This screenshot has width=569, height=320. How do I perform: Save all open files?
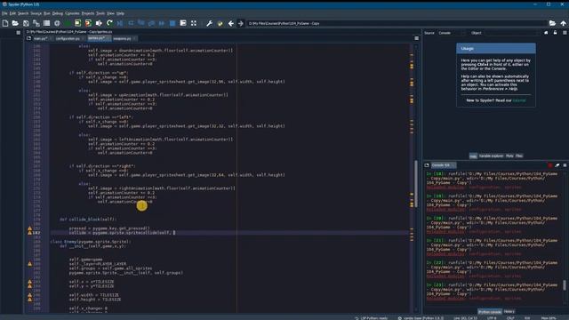click(x=36, y=23)
